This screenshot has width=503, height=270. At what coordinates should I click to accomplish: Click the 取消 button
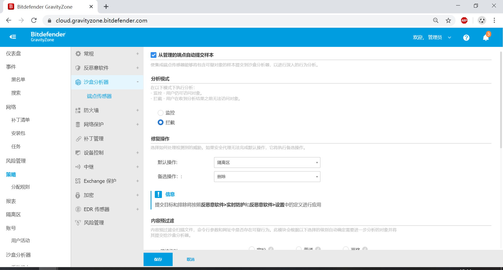point(190,259)
